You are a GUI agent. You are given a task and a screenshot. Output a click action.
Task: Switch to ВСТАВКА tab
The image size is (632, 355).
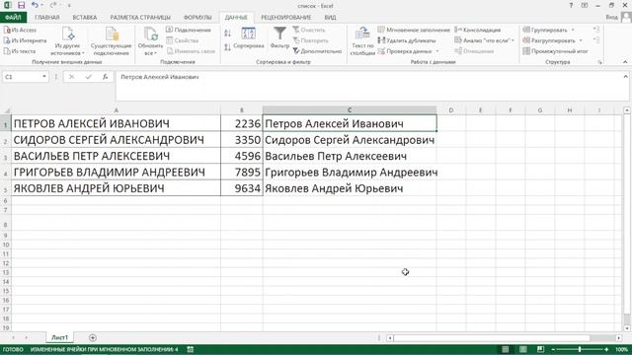click(85, 18)
